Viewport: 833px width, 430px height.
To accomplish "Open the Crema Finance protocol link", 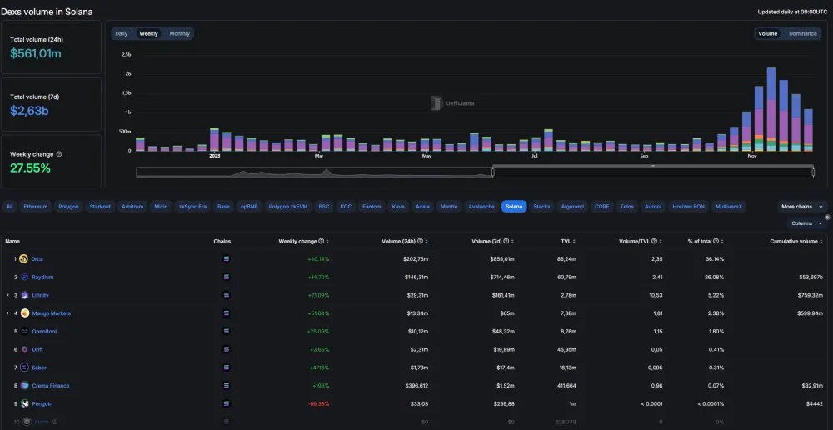I will [51, 385].
